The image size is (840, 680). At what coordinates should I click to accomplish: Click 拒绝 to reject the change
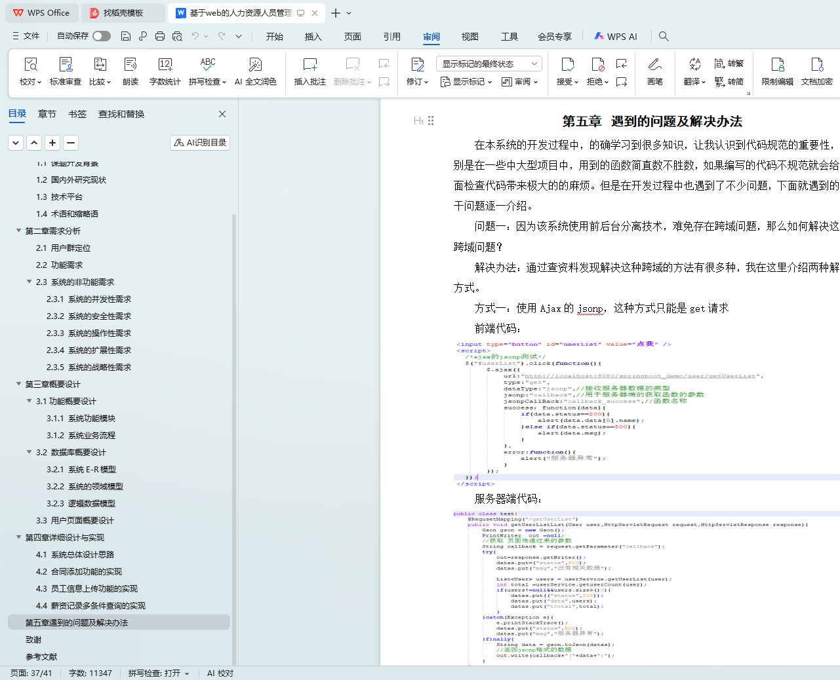coord(598,71)
